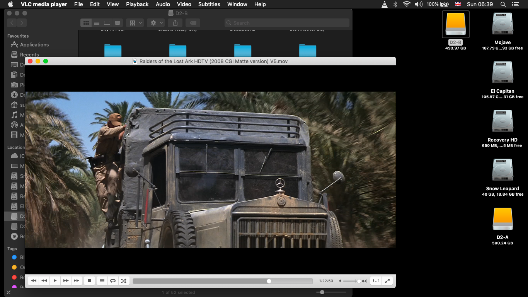Open the keyboard input flag menu
Image resolution: width=528 pixels, height=297 pixels.
pos(458,4)
